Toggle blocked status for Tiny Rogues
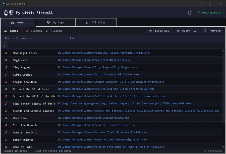 (6, 67)
